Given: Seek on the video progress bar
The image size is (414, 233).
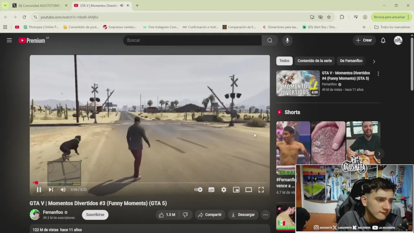Looking at the screenshot, I should click(x=149, y=183).
